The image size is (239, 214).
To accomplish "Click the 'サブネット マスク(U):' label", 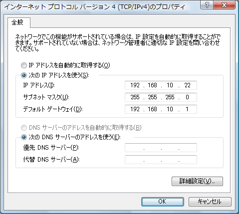I will (46, 97).
